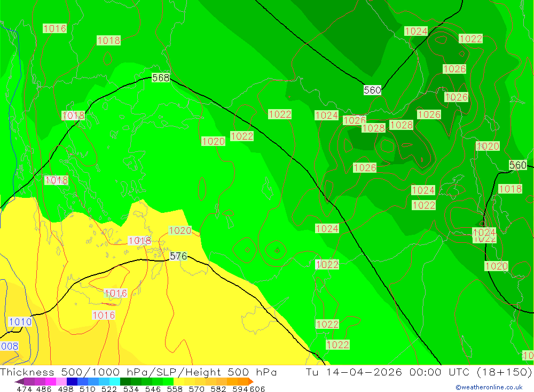
Task: Select the cyan legend color swatch
Action: pyautogui.click(x=115, y=381)
